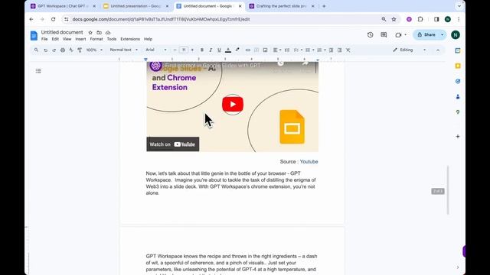Click the Move to folder icon

(x=99, y=32)
